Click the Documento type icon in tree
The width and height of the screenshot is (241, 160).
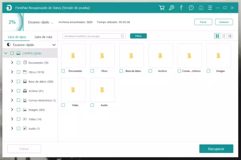pyautogui.click(x=25, y=63)
